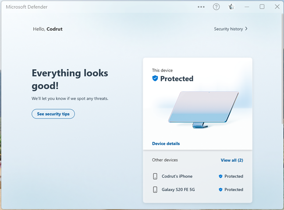Select Codrut's iPhone device row

[x=198, y=176]
